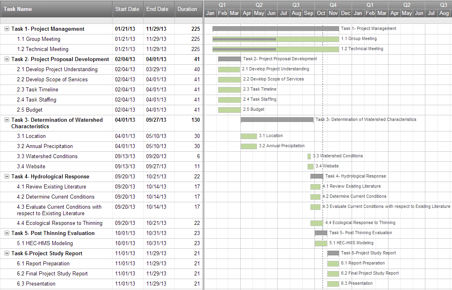Collapse Task 1- Project Management group
452x290 pixels.
point(7,29)
